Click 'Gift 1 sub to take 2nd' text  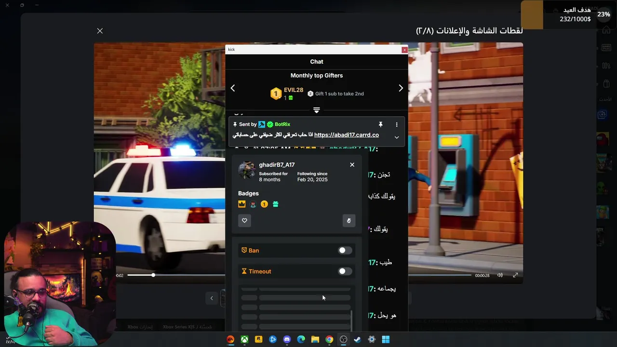[339, 94]
